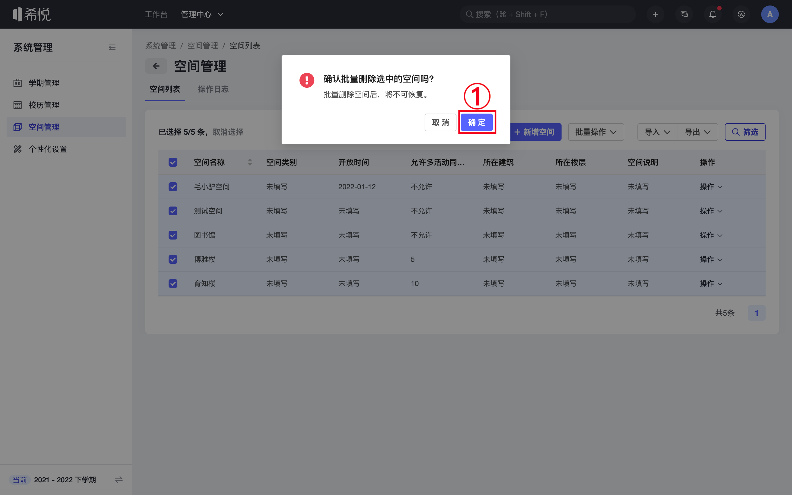792x495 pixels.
Task: Confirm deletion with 确定 button
Action: click(x=477, y=122)
